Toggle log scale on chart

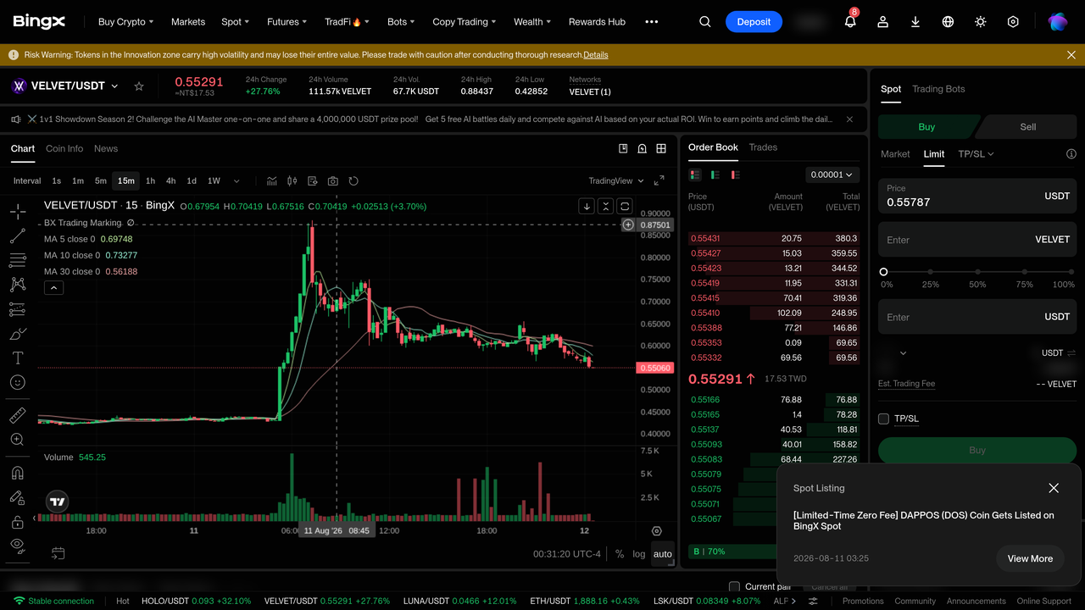tap(639, 554)
